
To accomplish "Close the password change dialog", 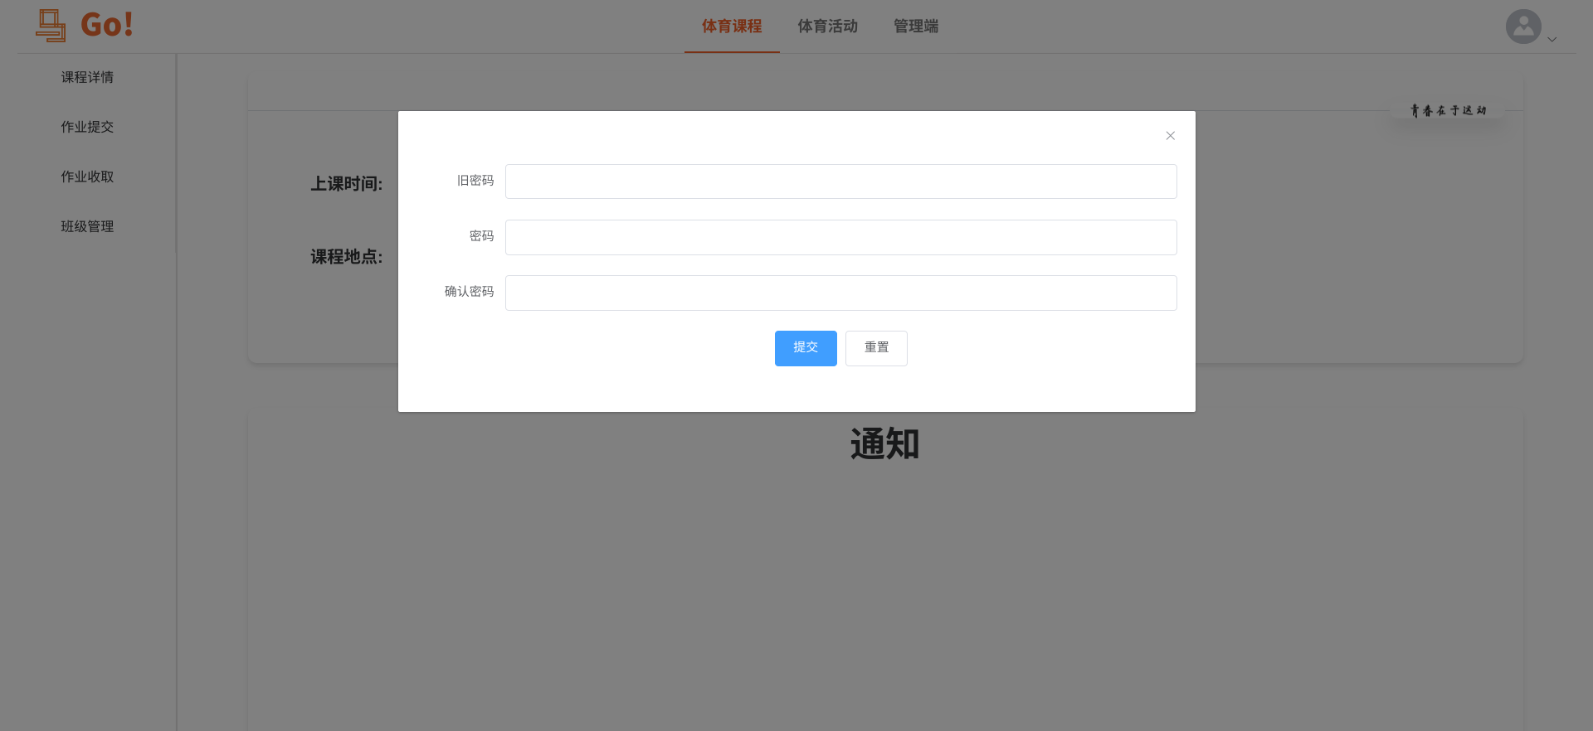I will 1170,136.
